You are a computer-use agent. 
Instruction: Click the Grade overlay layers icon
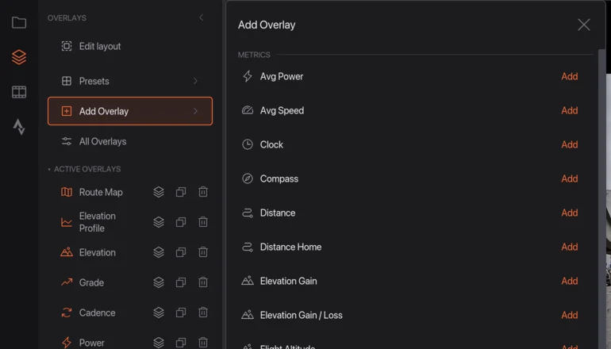click(159, 282)
